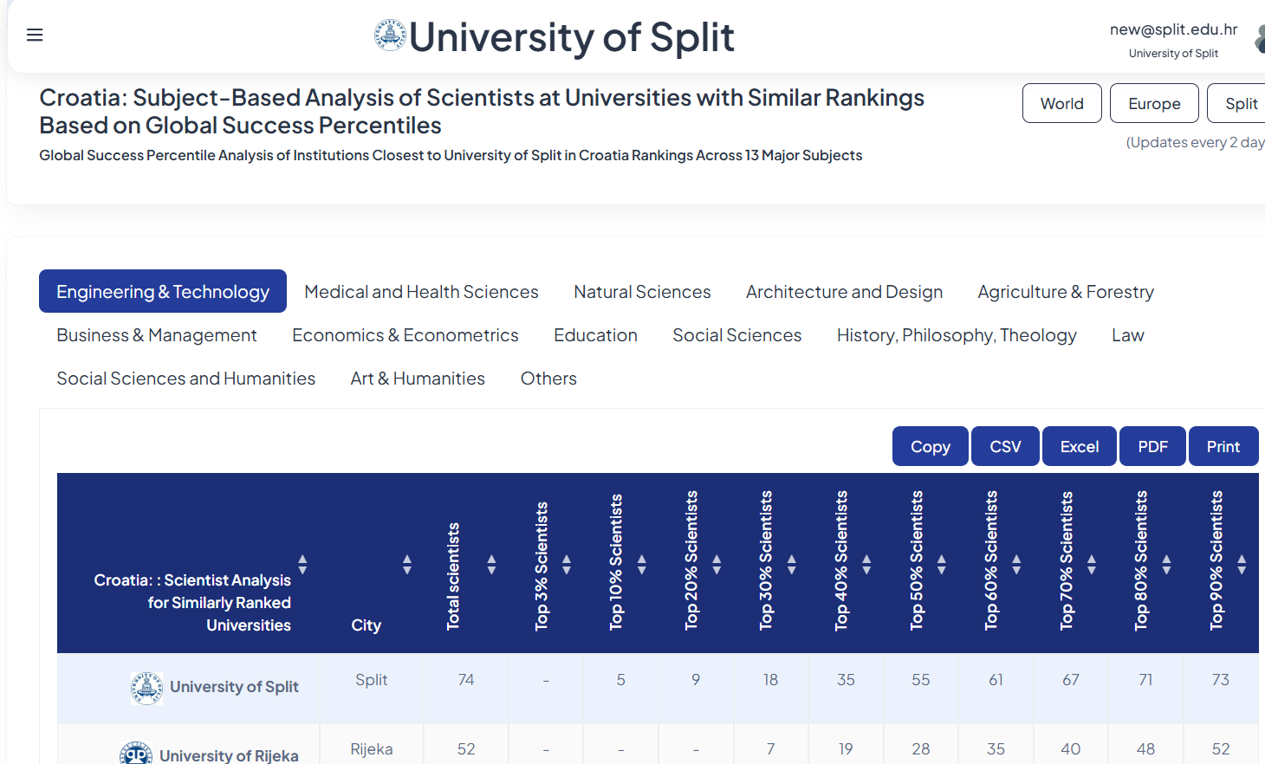This screenshot has height=764, width=1265.
Task: Click Rijeka's Top 50% value 28
Action: point(921,749)
